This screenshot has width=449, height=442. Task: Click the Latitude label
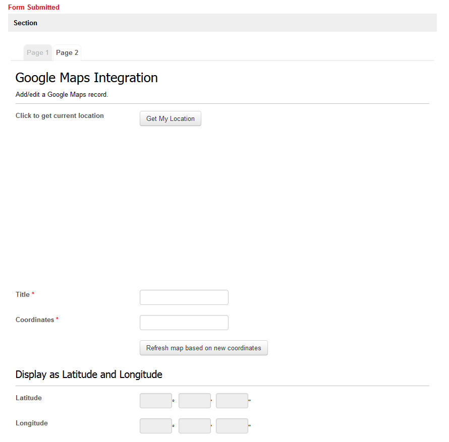pos(29,398)
